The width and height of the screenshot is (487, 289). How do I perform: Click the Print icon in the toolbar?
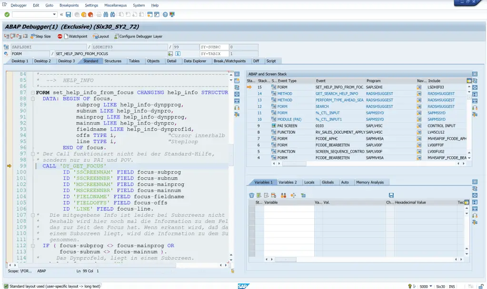98,15
